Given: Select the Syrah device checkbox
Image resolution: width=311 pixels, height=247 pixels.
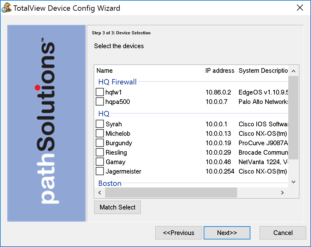Looking at the screenshot, I should click(x=100, y=124).
